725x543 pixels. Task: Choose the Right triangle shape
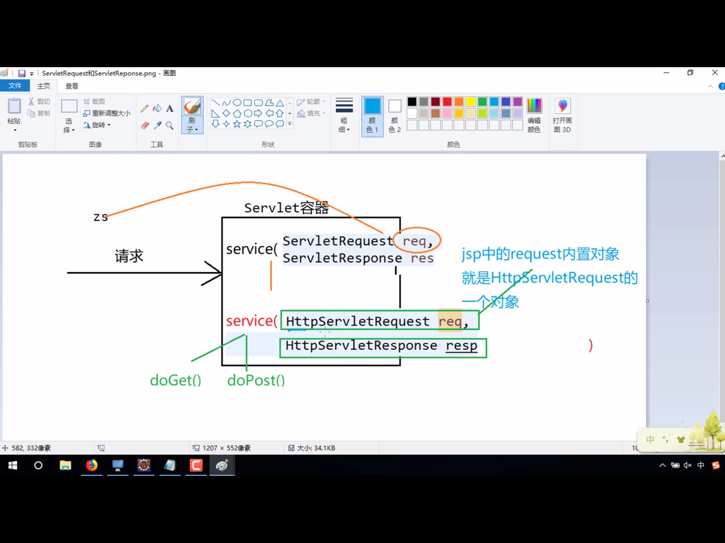(x=216, y=113)
